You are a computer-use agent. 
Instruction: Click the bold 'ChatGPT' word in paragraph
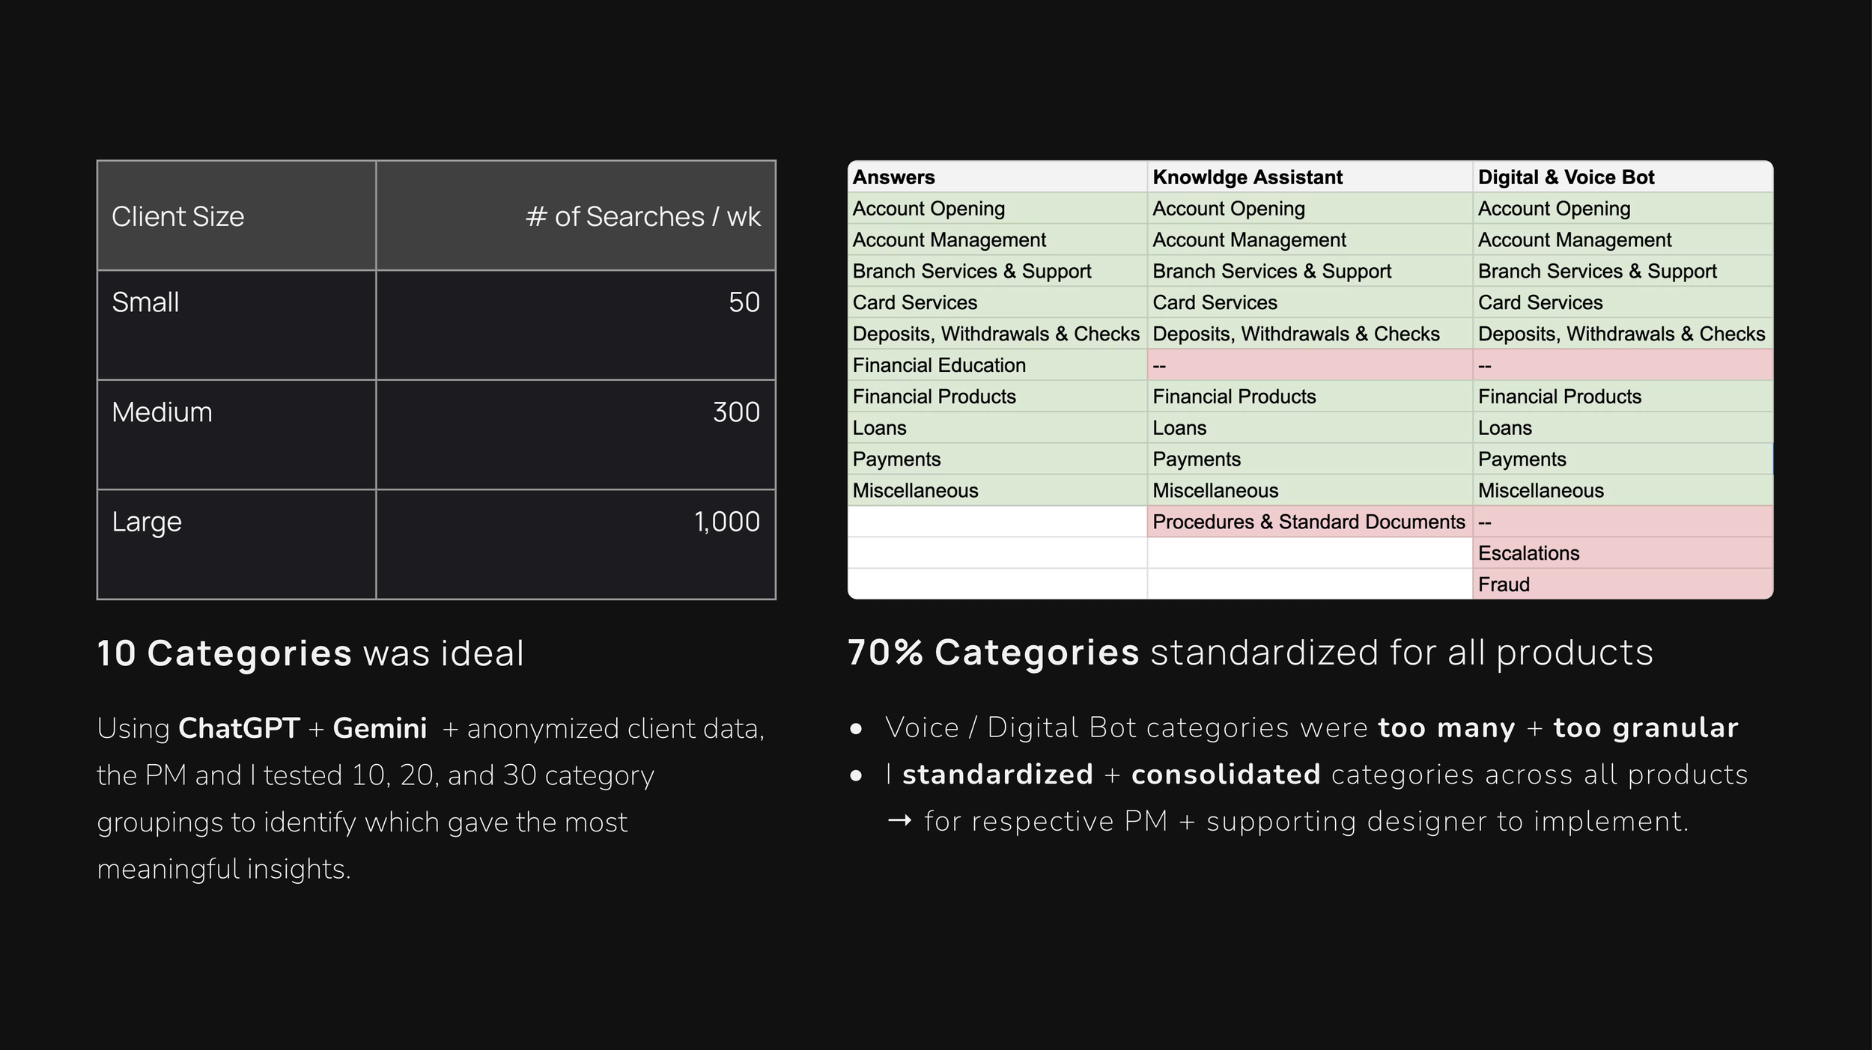coord(239,728)
